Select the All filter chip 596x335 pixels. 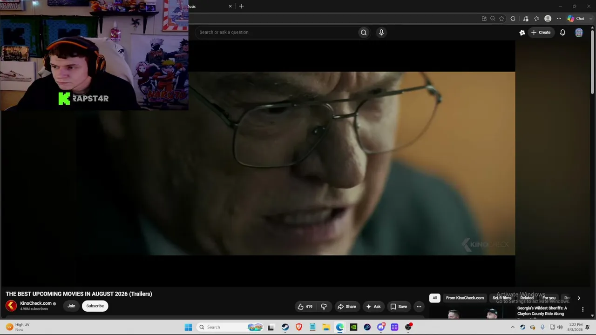coord(435,298)
